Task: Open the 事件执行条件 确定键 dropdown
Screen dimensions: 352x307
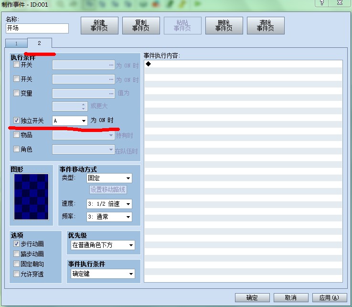Action: pyautogui.click(x=103, y=274)
